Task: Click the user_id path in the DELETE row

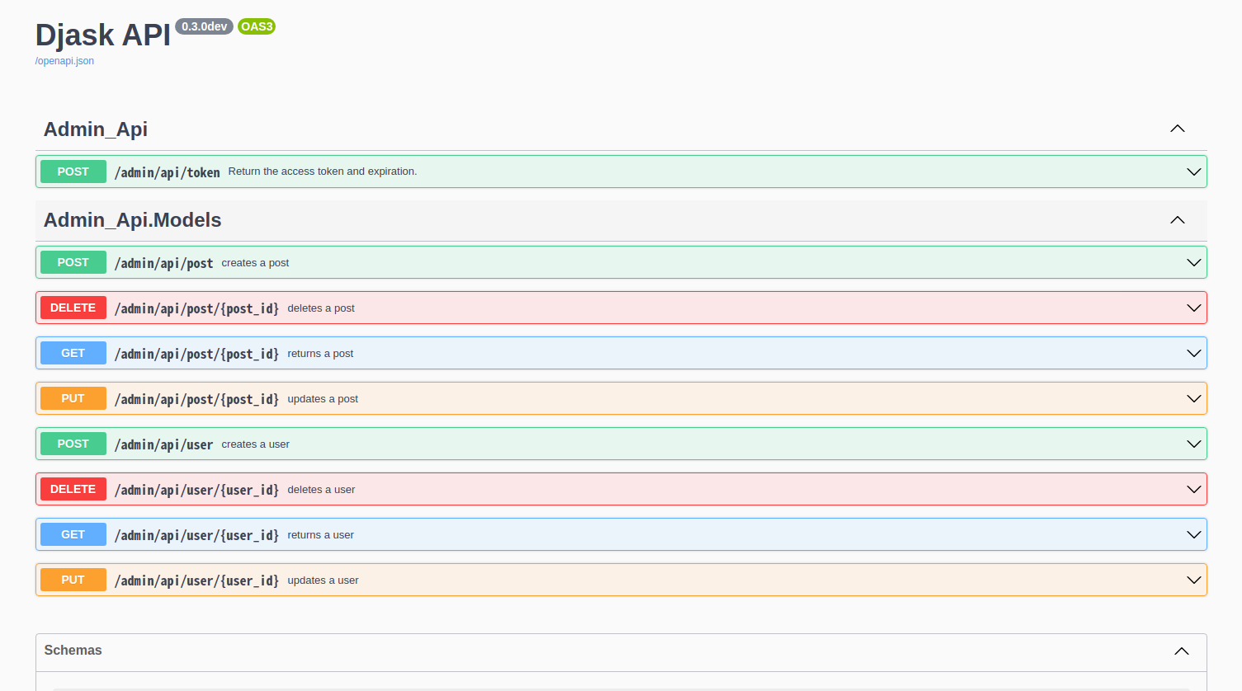Action: [x=197, y=490]
